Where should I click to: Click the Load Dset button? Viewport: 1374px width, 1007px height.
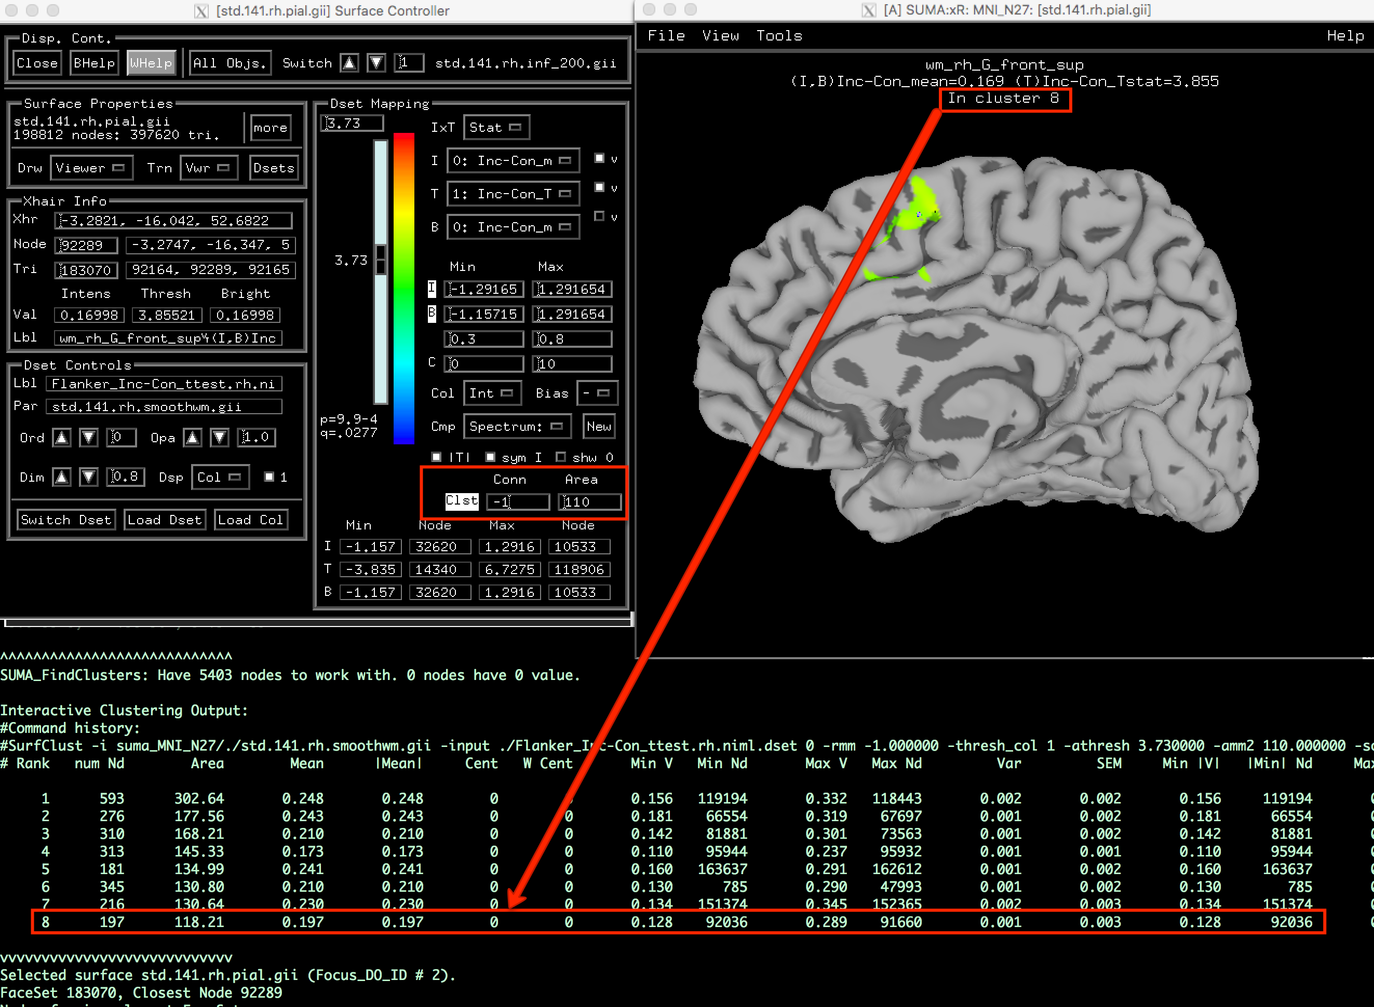click(165, 520)
